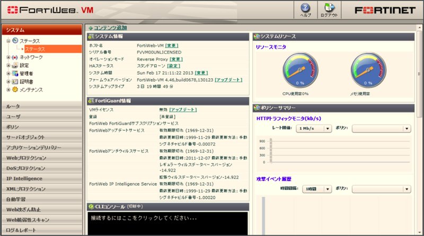The height and width of the screenshot is (236, 424).
Task: Open the Web改ざん防止 menu
Action: click(42, 210)
